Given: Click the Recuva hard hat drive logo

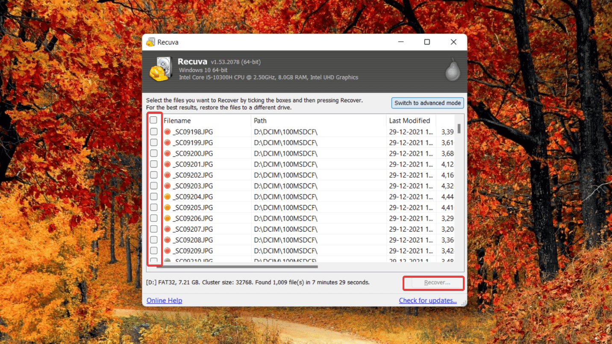Looking at the screenshot, I should point(160,69).
